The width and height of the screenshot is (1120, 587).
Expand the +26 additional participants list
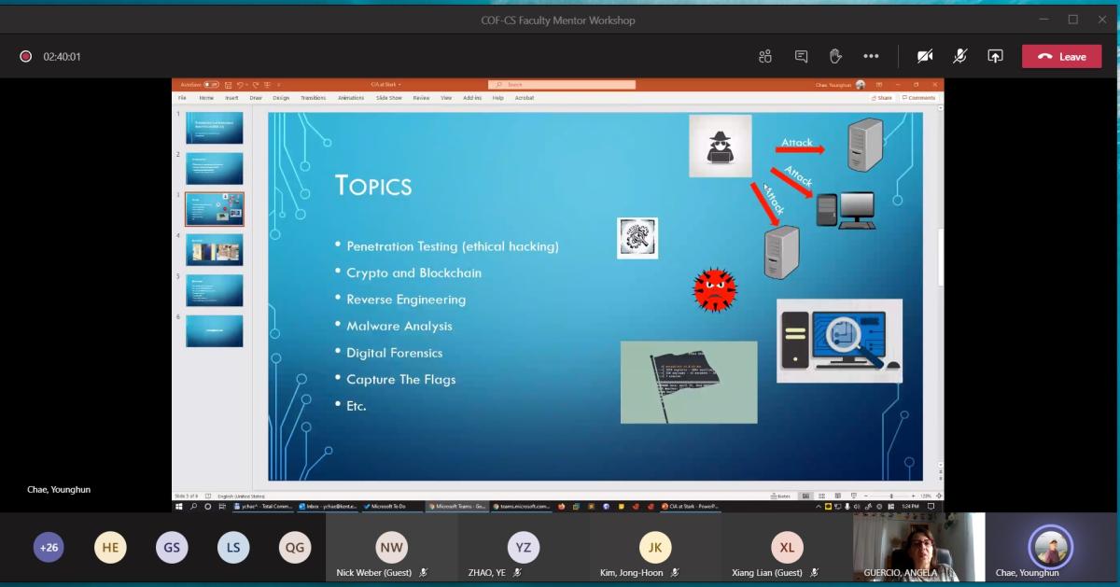click(49, 548)
